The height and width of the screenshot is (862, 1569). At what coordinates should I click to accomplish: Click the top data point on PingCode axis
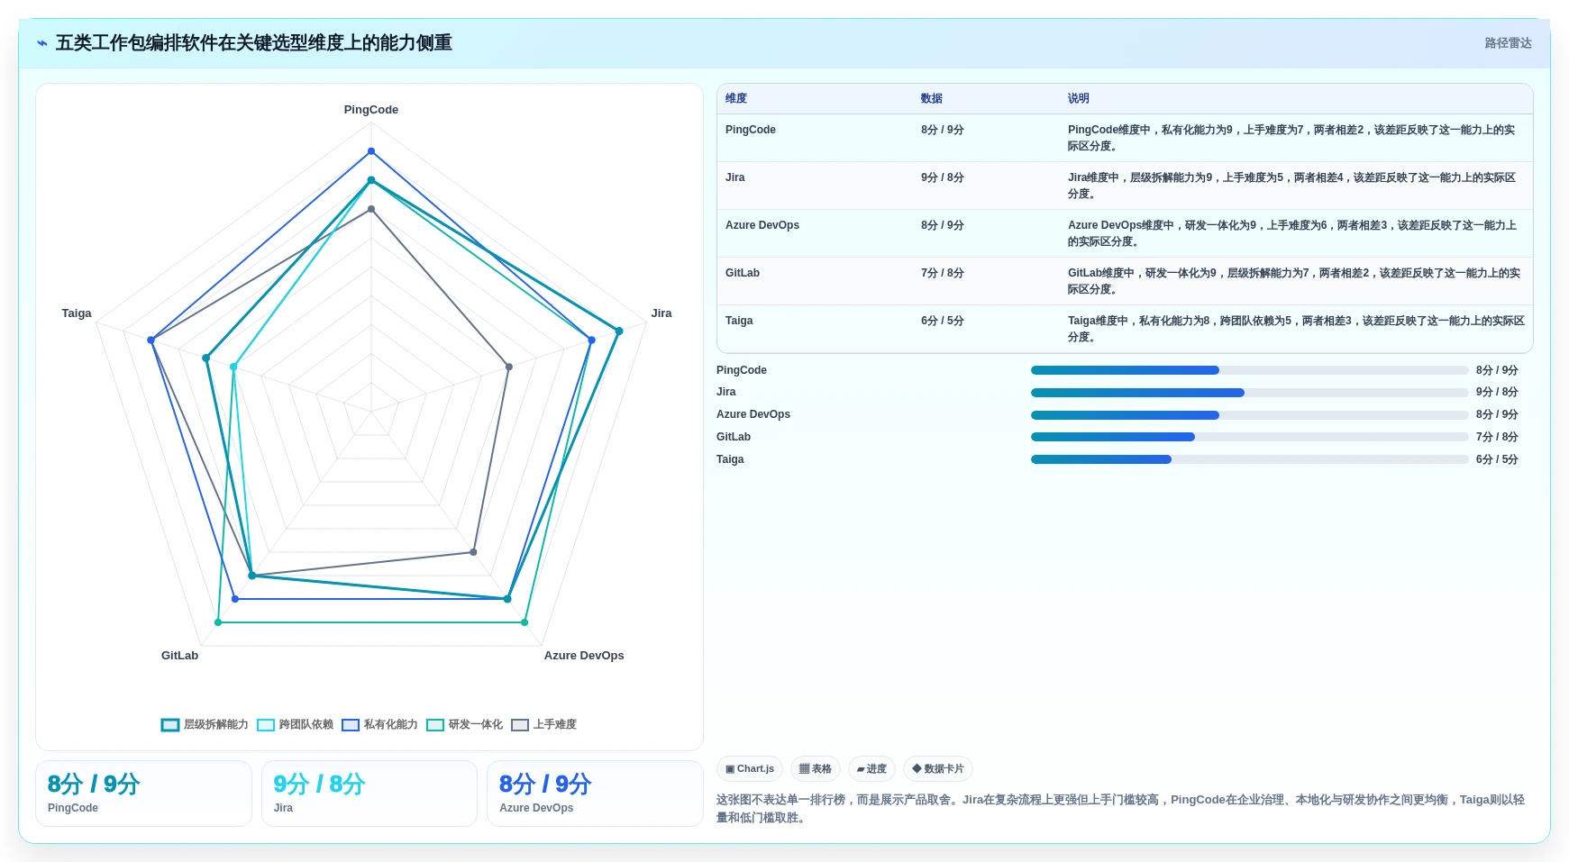pyautogui.click(x=371, y=151)
